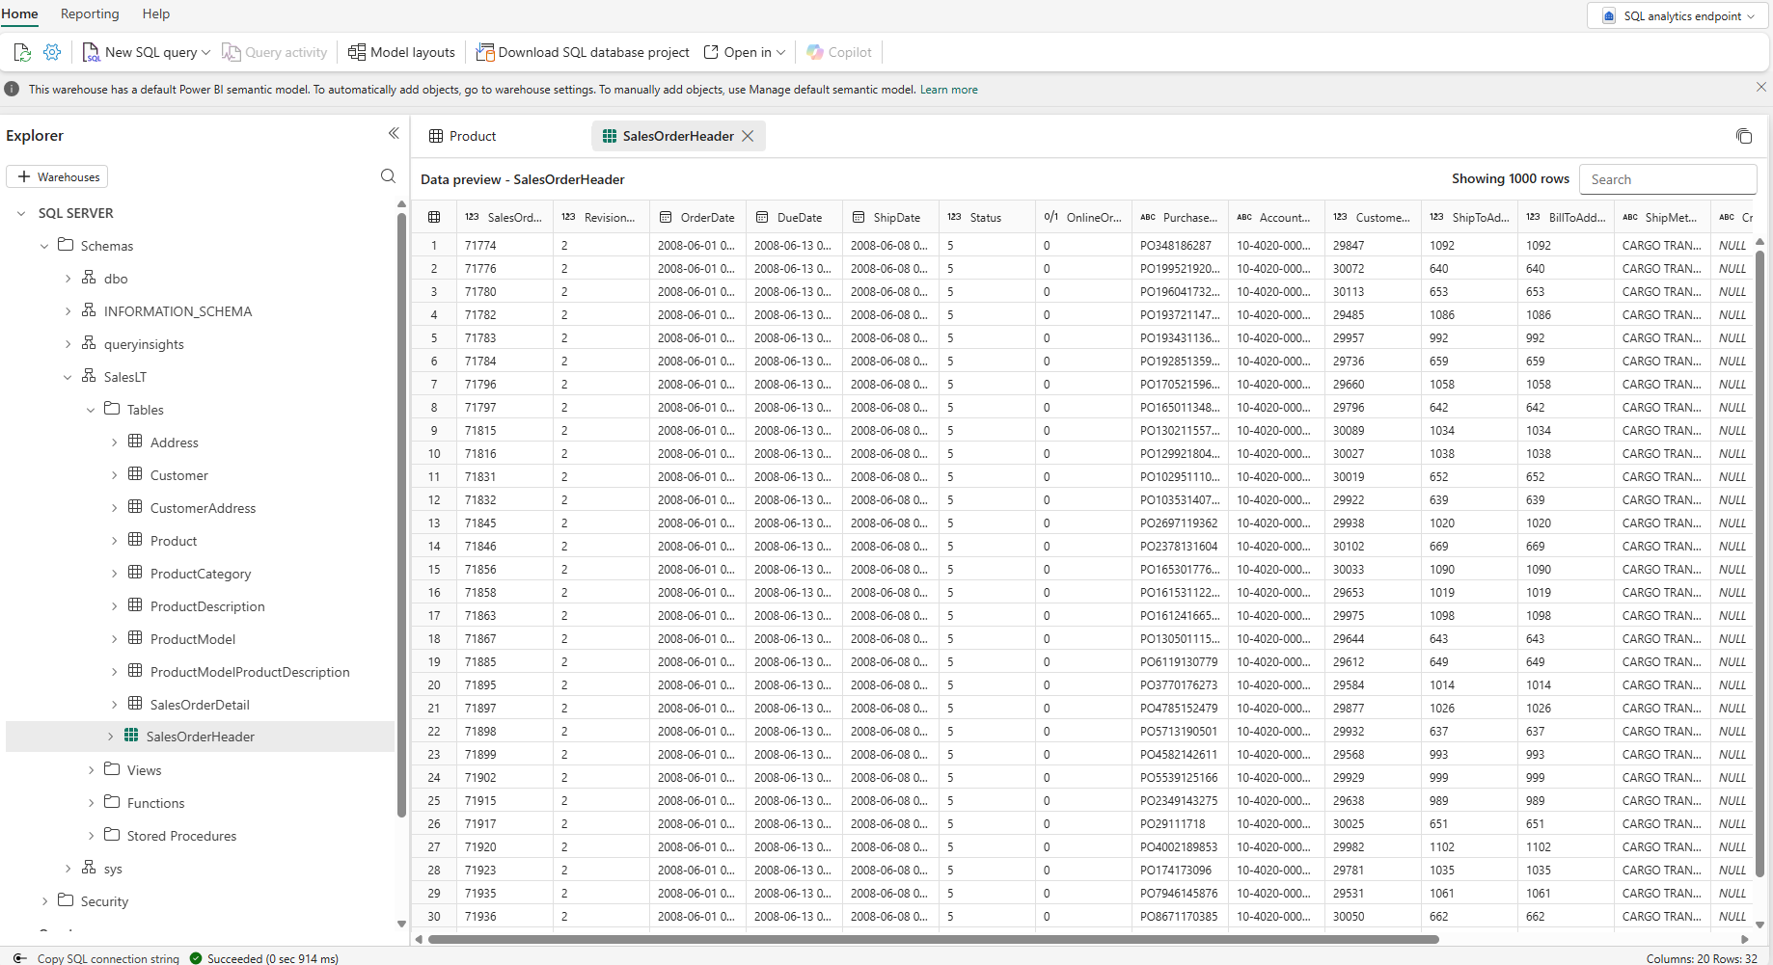Collapse the Schemas folder
Image resolution: width=1773 pixels, height=965 pixels.
coord(44,246)
